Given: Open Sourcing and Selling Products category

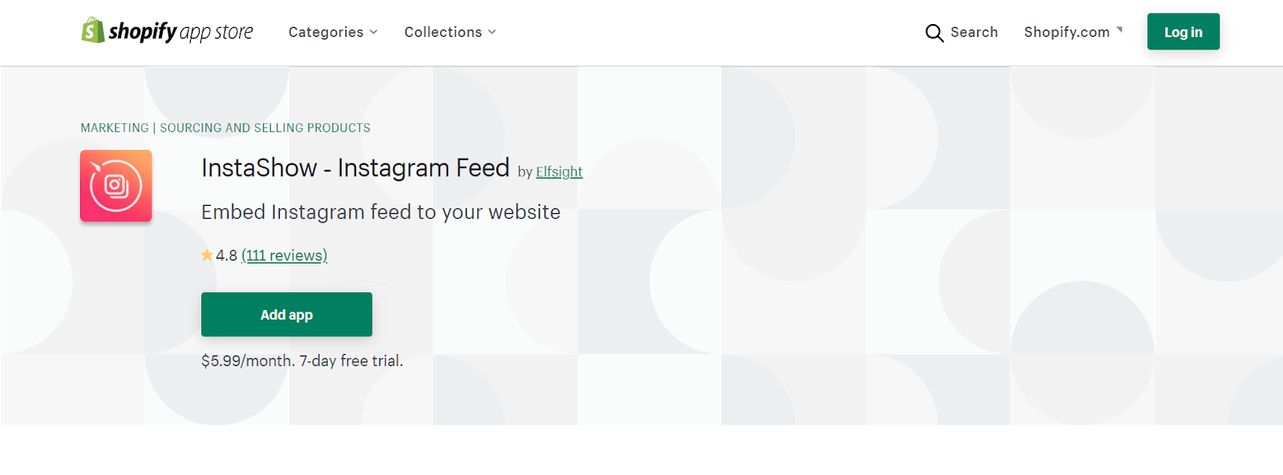Looking at the screenshot, I should [x=265, y=128].
